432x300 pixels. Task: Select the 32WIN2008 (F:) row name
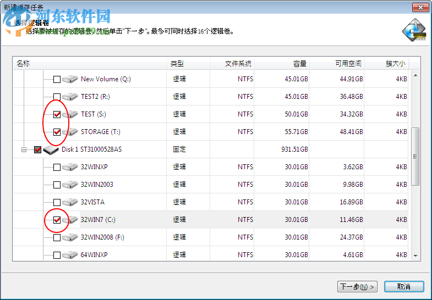tap(102, 237)
